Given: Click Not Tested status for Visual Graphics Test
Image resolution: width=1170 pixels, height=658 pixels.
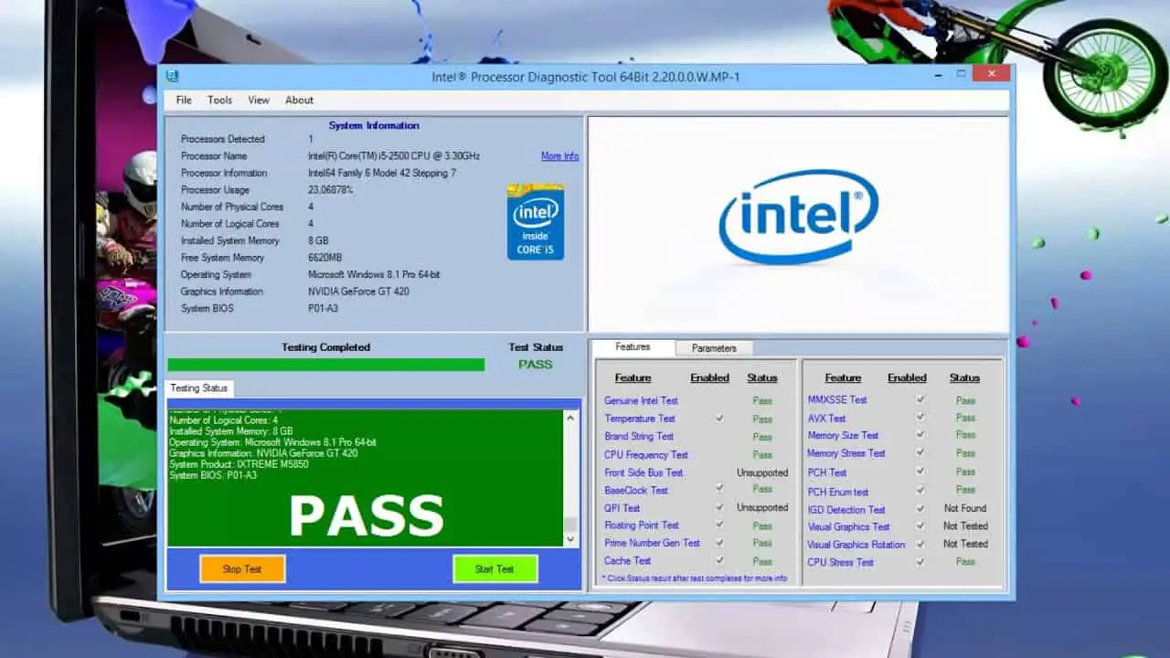Looking at the screenshot, I should pos(965,526).
